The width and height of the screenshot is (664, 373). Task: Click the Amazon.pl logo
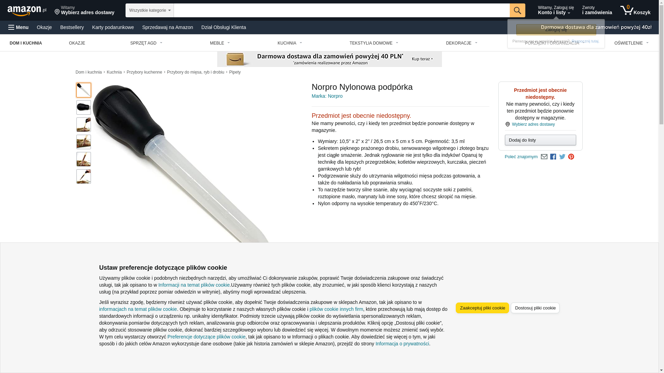(27, 10)
